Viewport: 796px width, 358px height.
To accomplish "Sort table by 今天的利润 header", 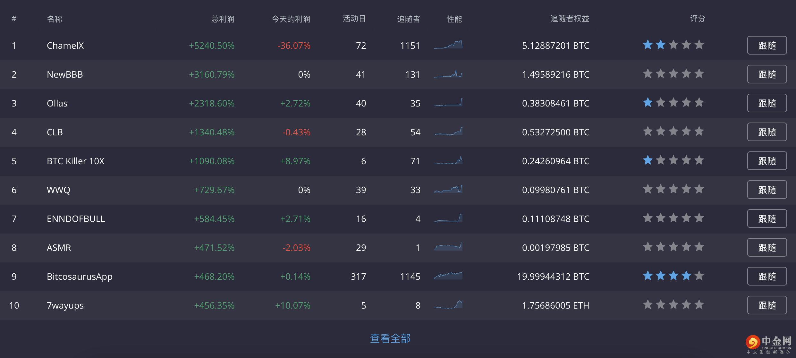I will click(291, 19).
